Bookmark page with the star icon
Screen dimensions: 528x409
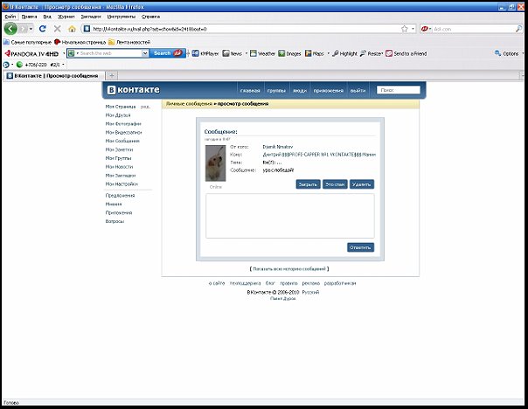coord(403,29)
